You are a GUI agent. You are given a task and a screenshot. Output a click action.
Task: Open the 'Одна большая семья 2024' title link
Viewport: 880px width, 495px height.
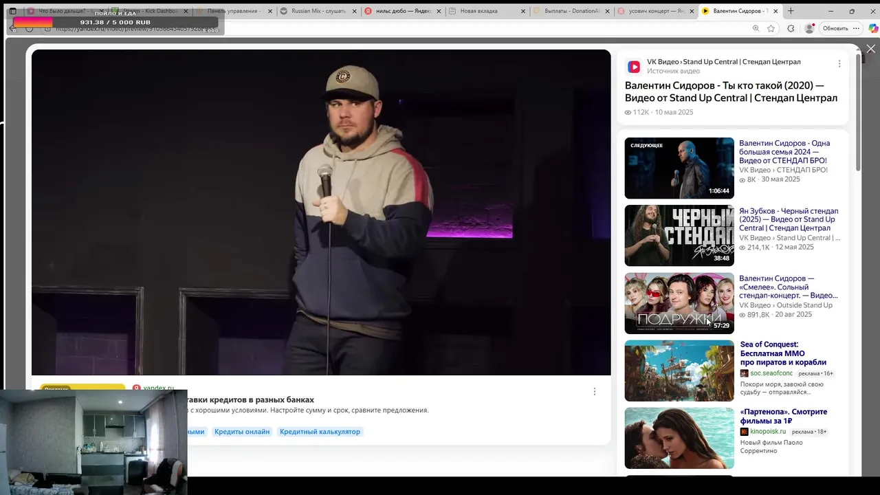784,152
